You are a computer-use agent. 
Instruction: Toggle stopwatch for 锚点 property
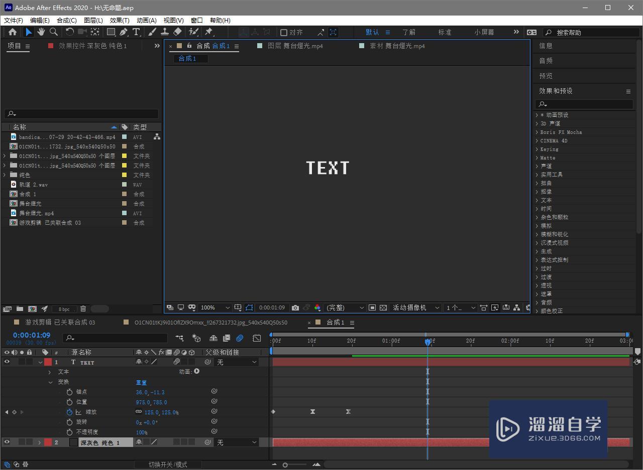point(69,392)
